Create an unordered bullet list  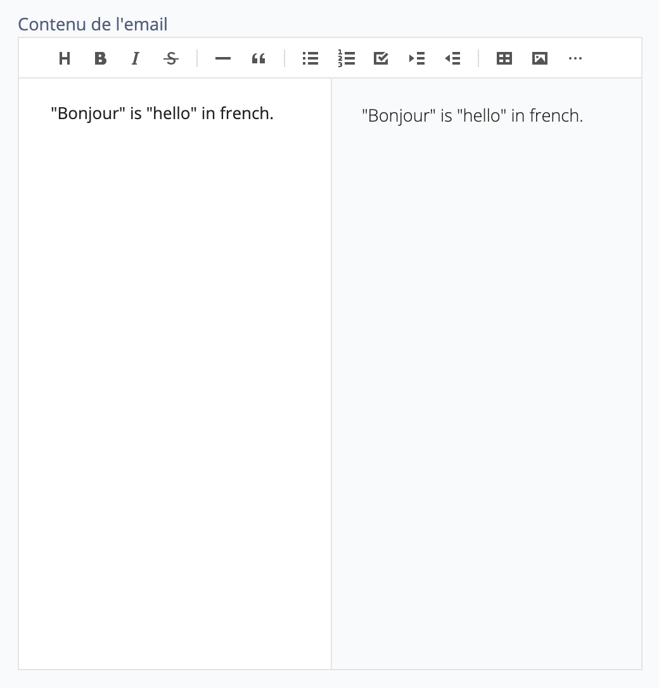click(310, 58)
